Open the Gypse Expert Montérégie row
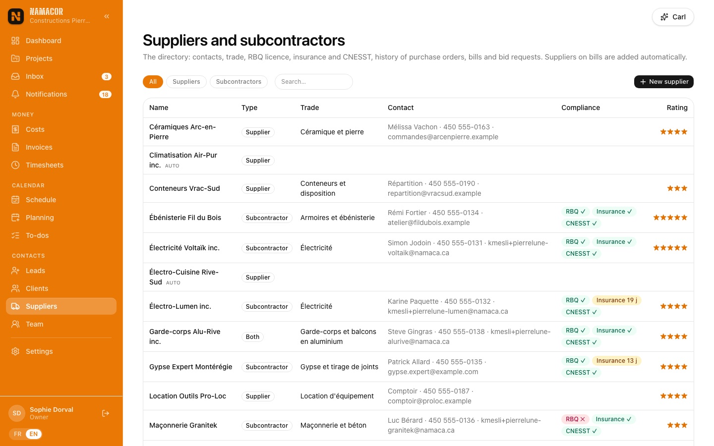Image resolution: width=714 pixels, height=446 pixels. click(x=418, y=367)
